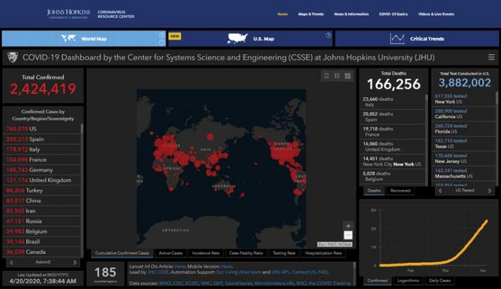The width and height of the screenshot is (501, 289).
Task: Select the Spain row in confirmed cases list
Action: pos(42,139)
